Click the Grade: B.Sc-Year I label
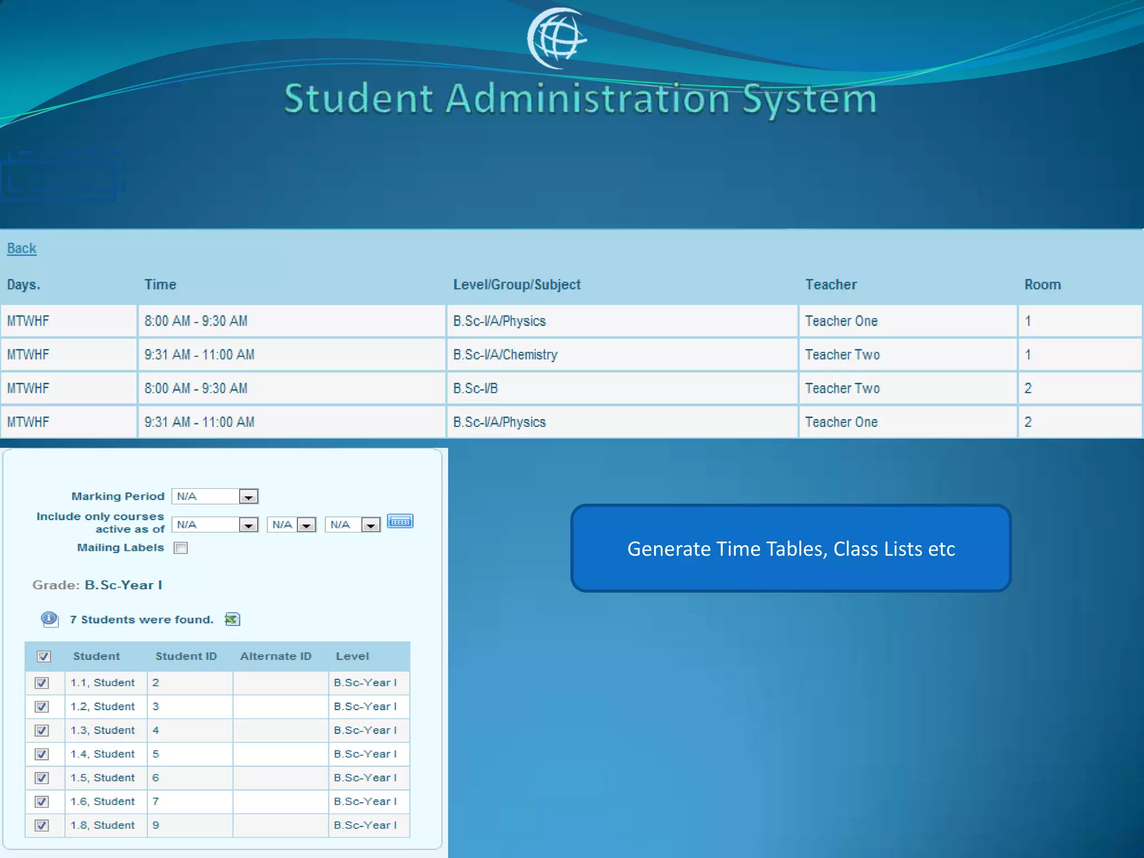The height and width of the screenshot is (858, 1144). point(97,585)
